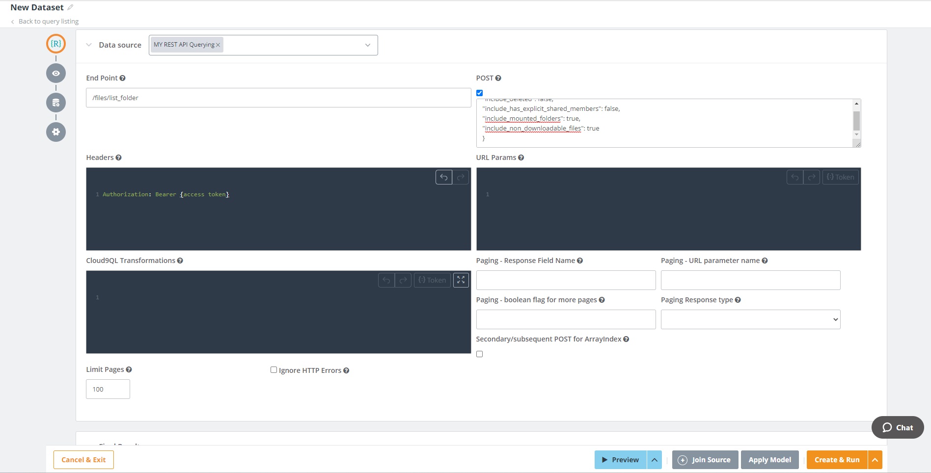Click the pencil icon beside New Dataset

[x=70, y=7]
